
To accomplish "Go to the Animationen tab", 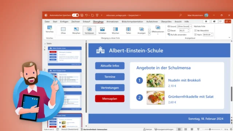I will click(x=112, y=21).
